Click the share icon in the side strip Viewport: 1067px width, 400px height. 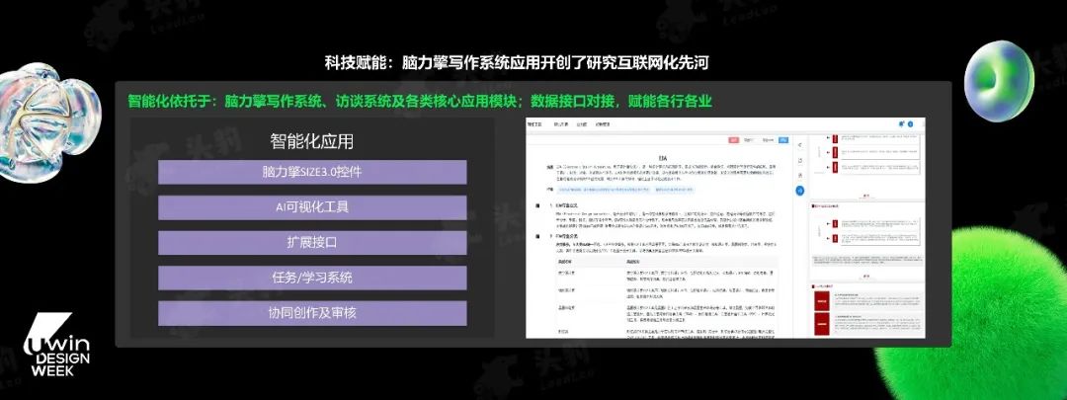pos(800,145)
